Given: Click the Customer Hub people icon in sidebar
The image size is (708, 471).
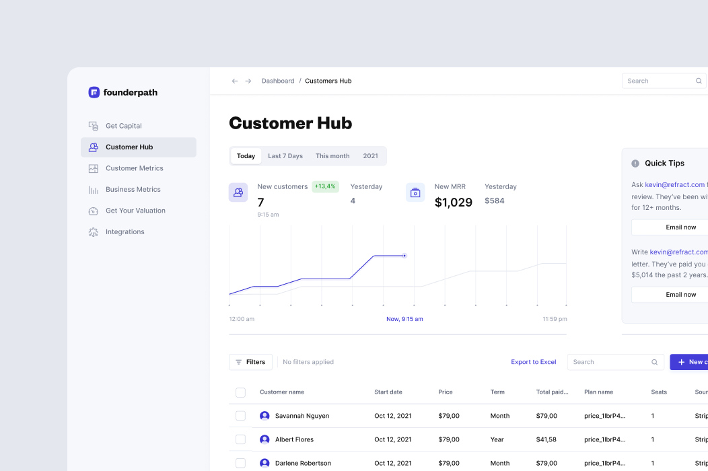Looking at the screenshot, I should [94, 147].
